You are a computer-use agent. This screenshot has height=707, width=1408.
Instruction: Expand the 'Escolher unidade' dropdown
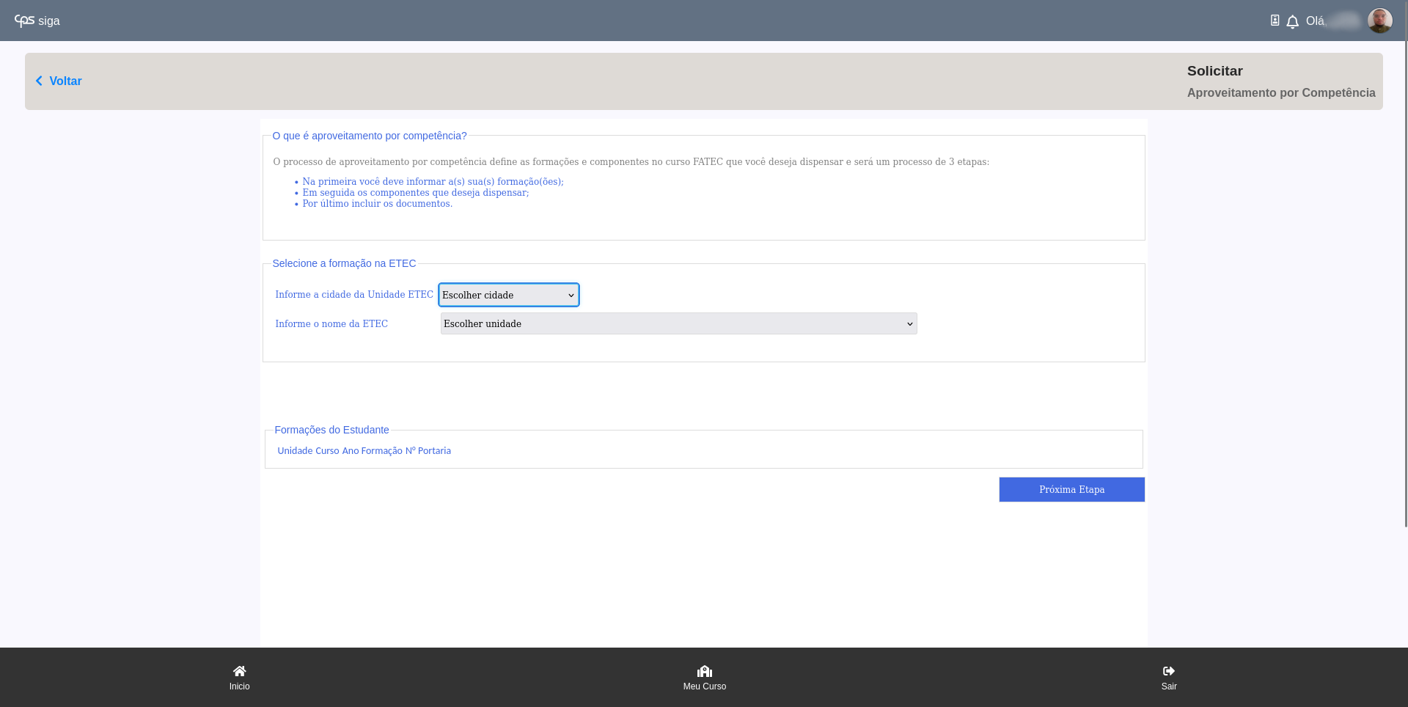pos(678,323)
